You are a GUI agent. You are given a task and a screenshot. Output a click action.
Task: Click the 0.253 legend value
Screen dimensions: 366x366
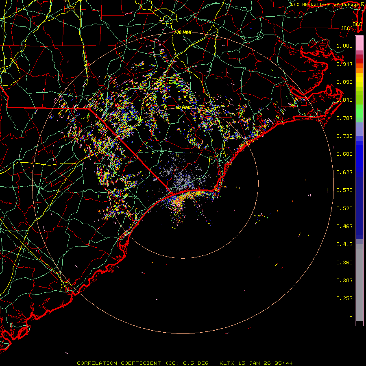[344, 298]
